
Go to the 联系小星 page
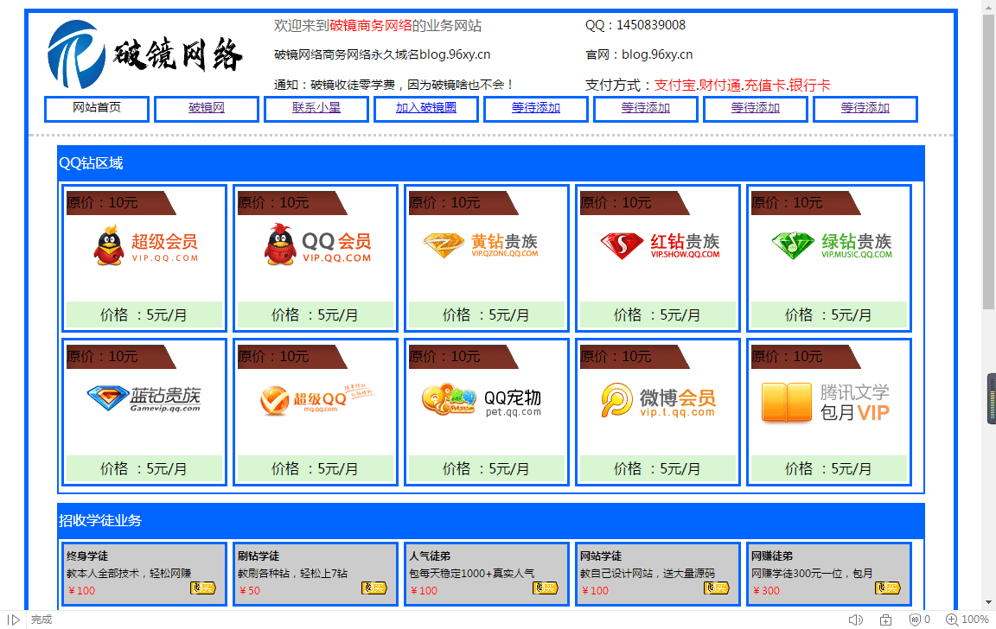(316, 108)
